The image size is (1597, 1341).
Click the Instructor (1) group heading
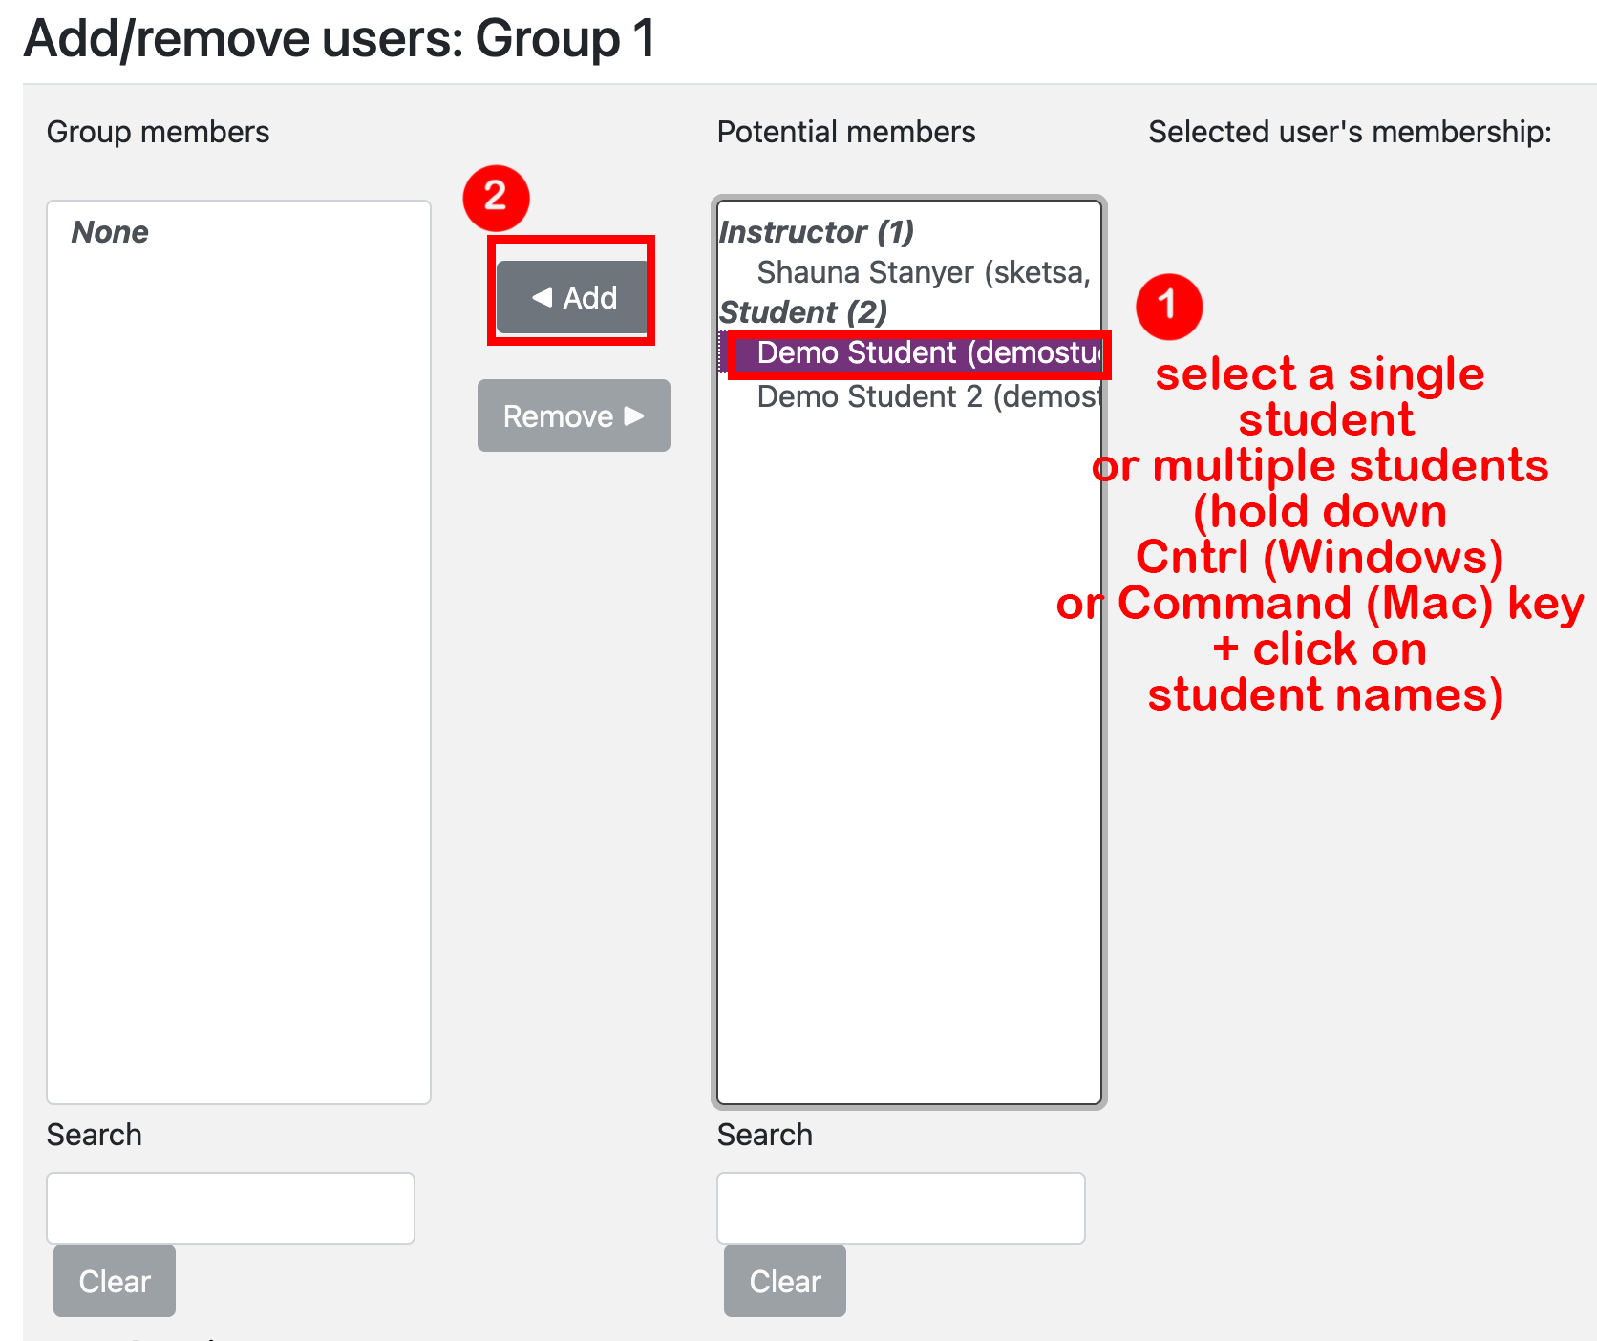point(817,232)
